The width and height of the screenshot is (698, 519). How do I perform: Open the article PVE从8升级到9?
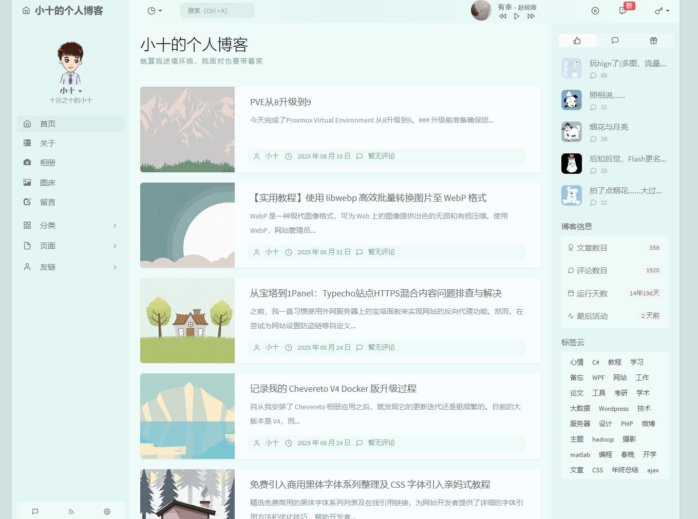(x=280, y=102)
